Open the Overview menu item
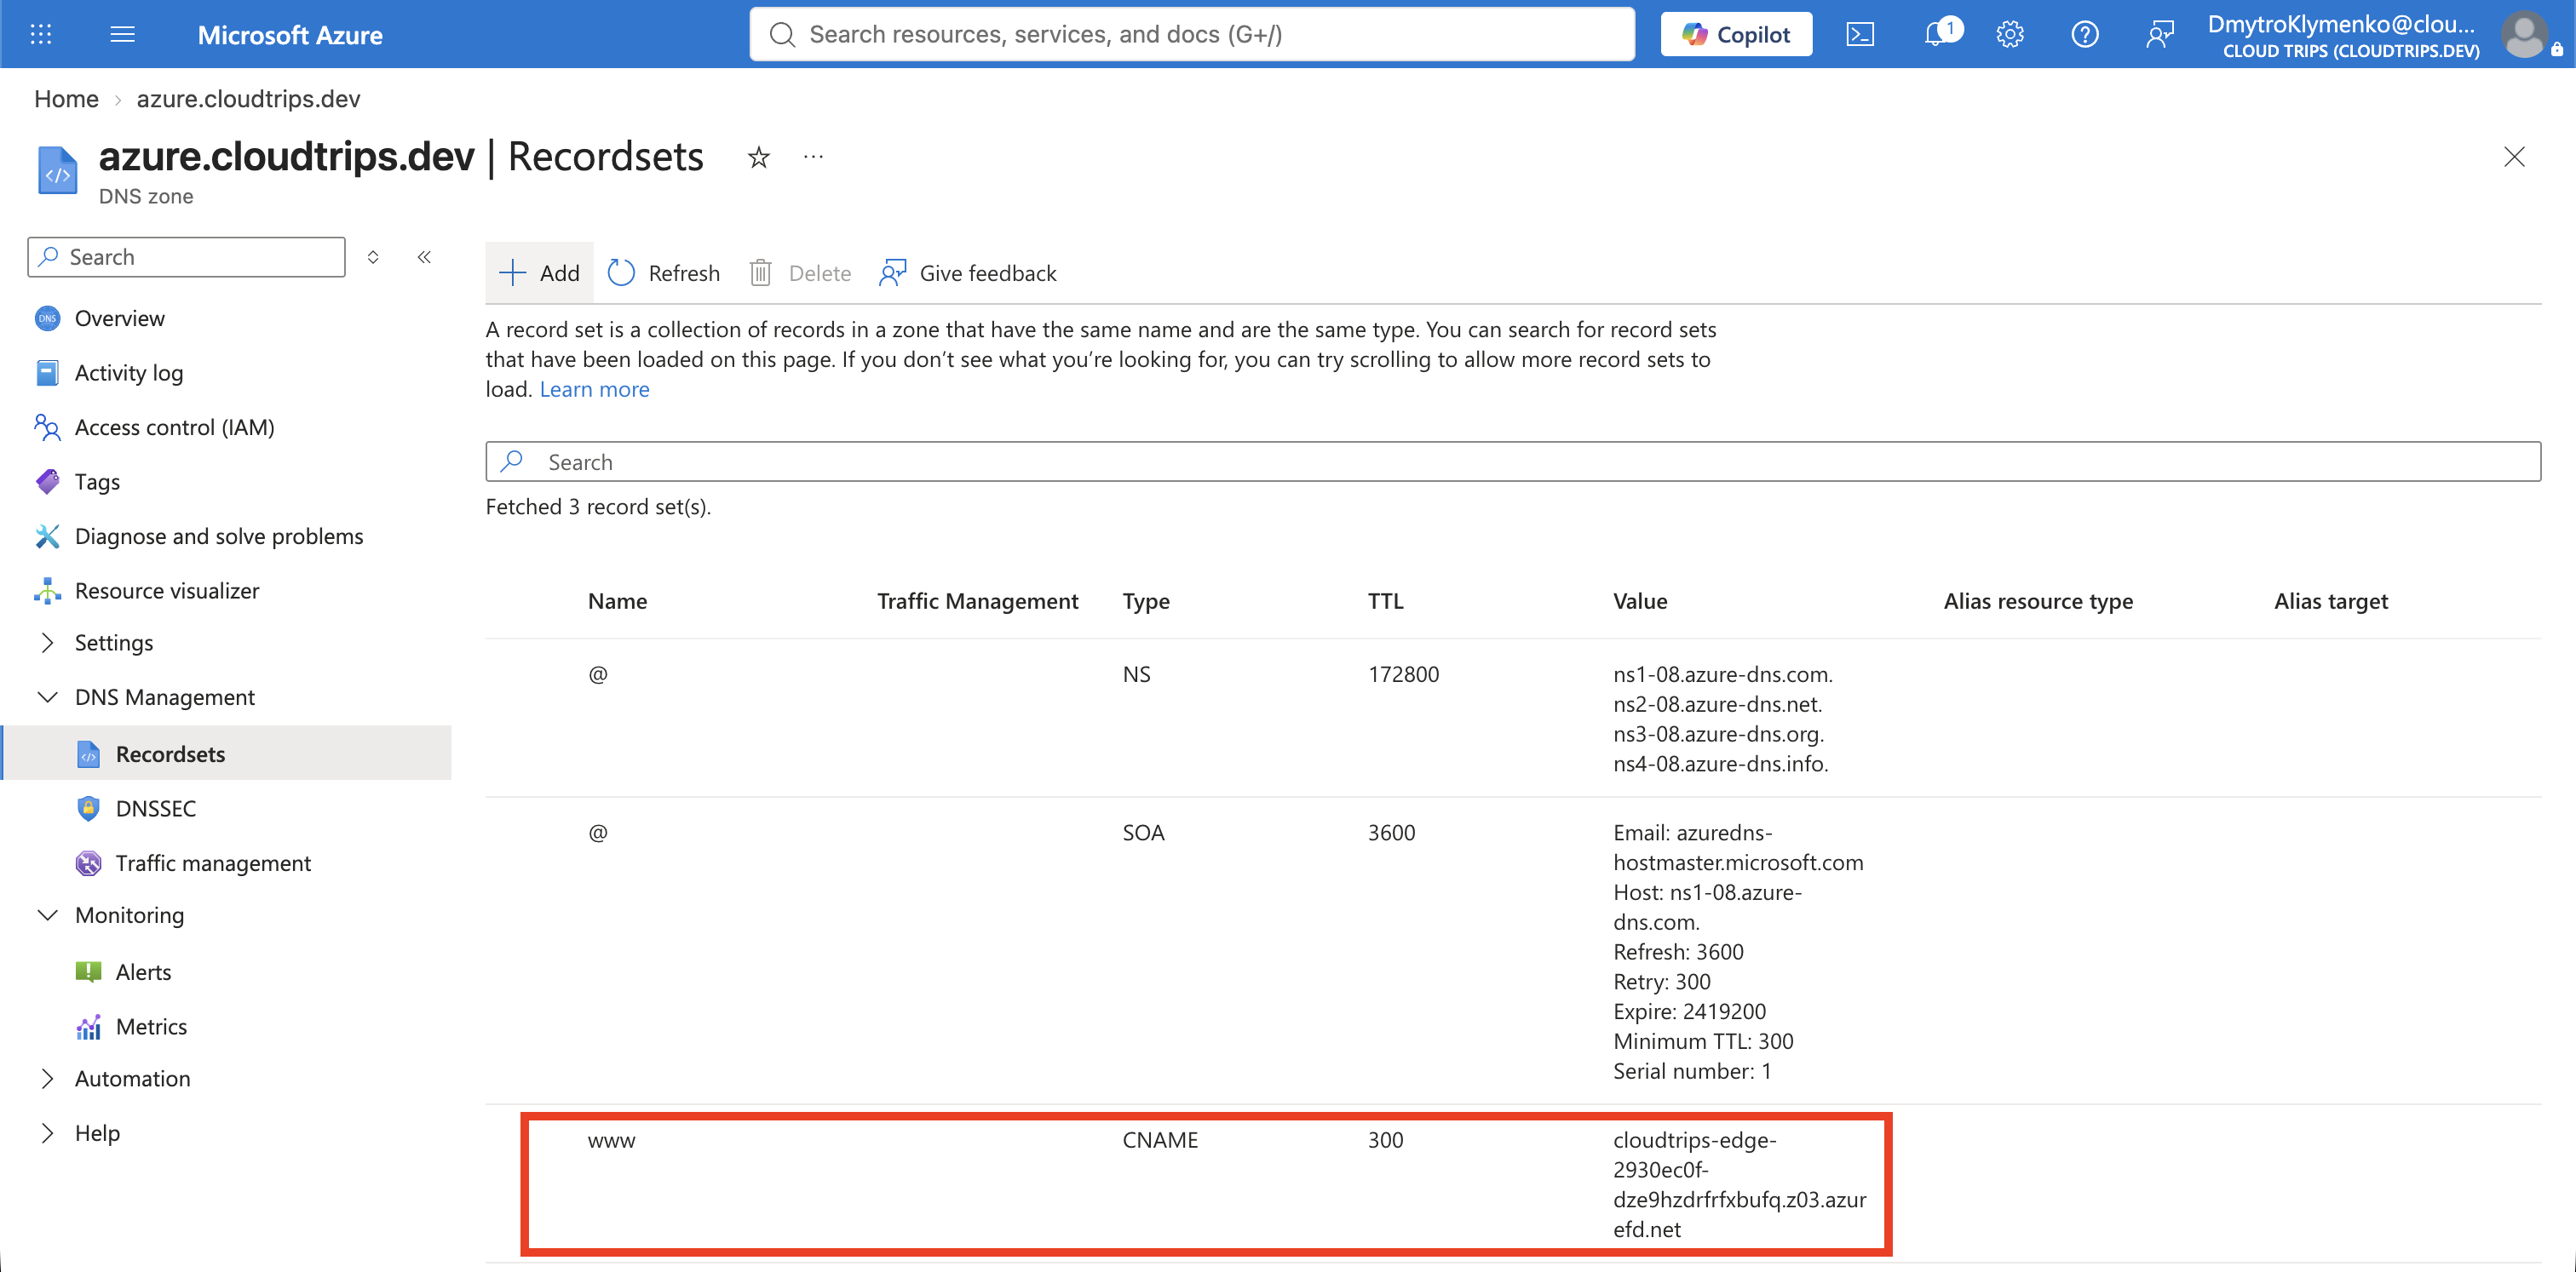Viewport: 2576px width, 1272px height. coord(120,318)
